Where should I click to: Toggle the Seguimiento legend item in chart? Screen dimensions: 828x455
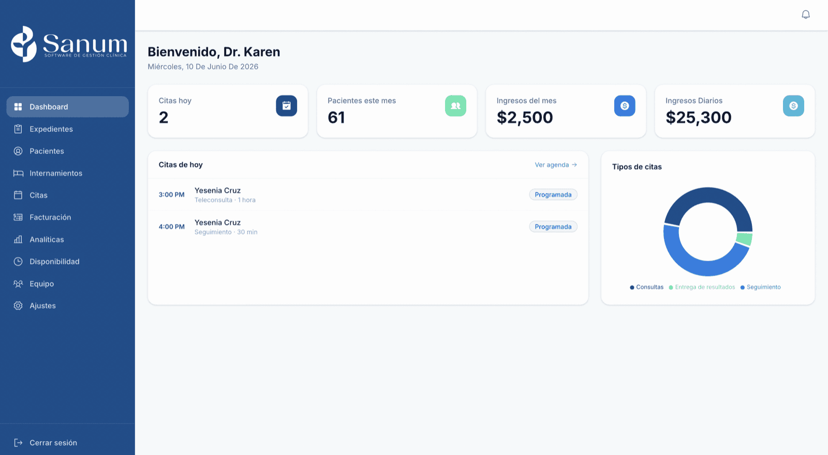tap(761, 287)
